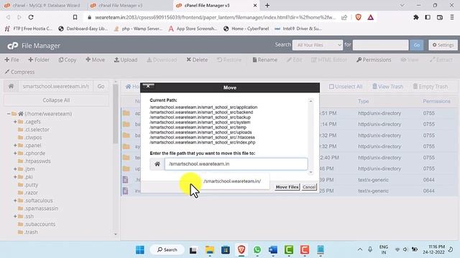Click View Trash
Image resolution: width=460 pixels, height=258 pixels.
pyautogui.click(x=387, y=87)
